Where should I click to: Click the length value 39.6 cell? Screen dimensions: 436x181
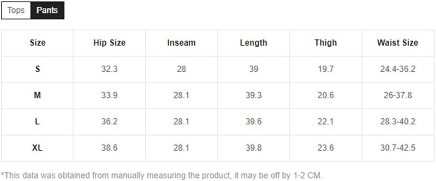tap(253, 122)
